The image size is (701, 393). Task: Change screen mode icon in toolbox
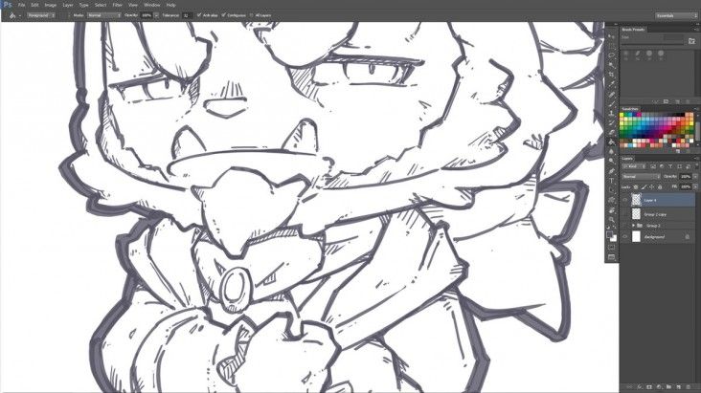pyautogui.click(x=611, y=257)
